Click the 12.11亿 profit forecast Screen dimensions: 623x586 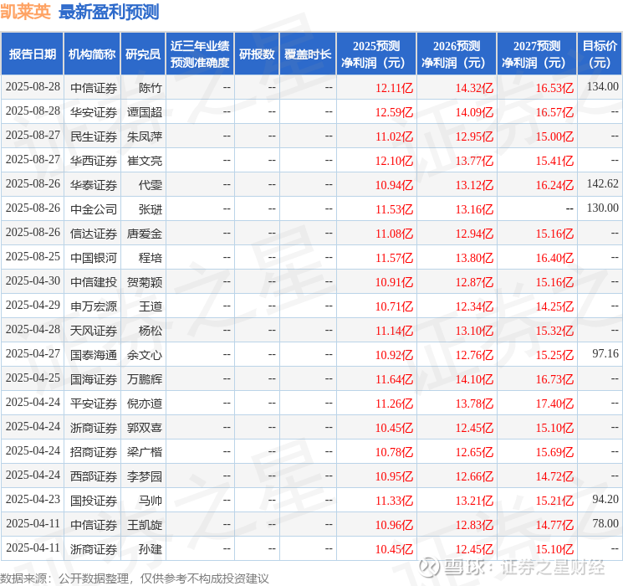(394, 88)
